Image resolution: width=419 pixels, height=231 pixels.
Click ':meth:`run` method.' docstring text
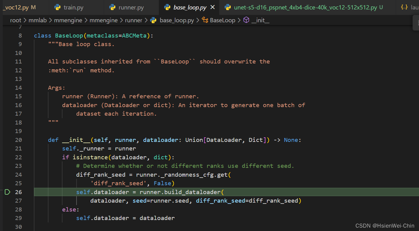coord(81,70)
